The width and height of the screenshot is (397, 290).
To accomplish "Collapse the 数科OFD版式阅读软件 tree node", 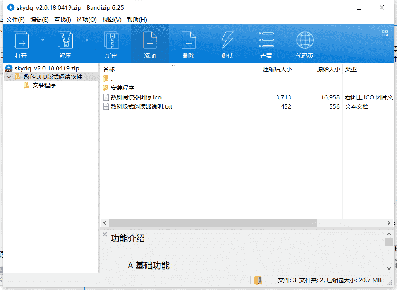I will pyautogui.click(x=9, y=77).
